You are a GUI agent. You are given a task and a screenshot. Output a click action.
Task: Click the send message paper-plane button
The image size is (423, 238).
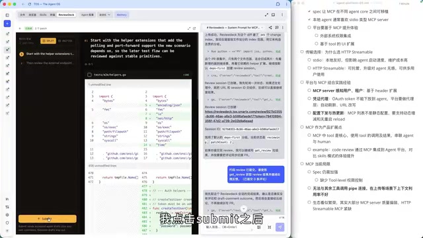(280, 227)
